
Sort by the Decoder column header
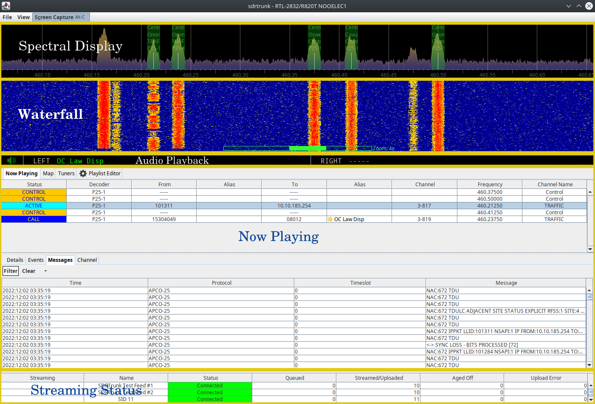point(99,185)
